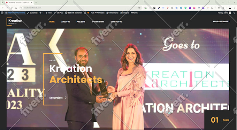Open the Performance menu
The image size is (237, 130).
click(x=113, y=13)
